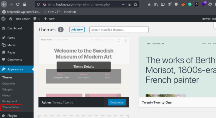The image size is (216, 118).
Task: Click the dark square colorful extension icon
Action: [x=197, y=4]
